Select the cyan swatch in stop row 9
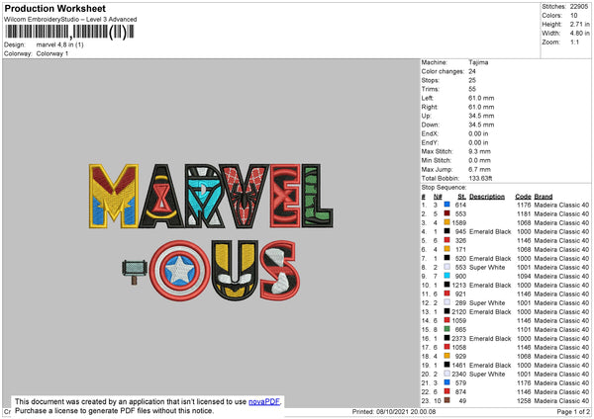This screenshot has height=419, width=594. [x=447, y=276]
